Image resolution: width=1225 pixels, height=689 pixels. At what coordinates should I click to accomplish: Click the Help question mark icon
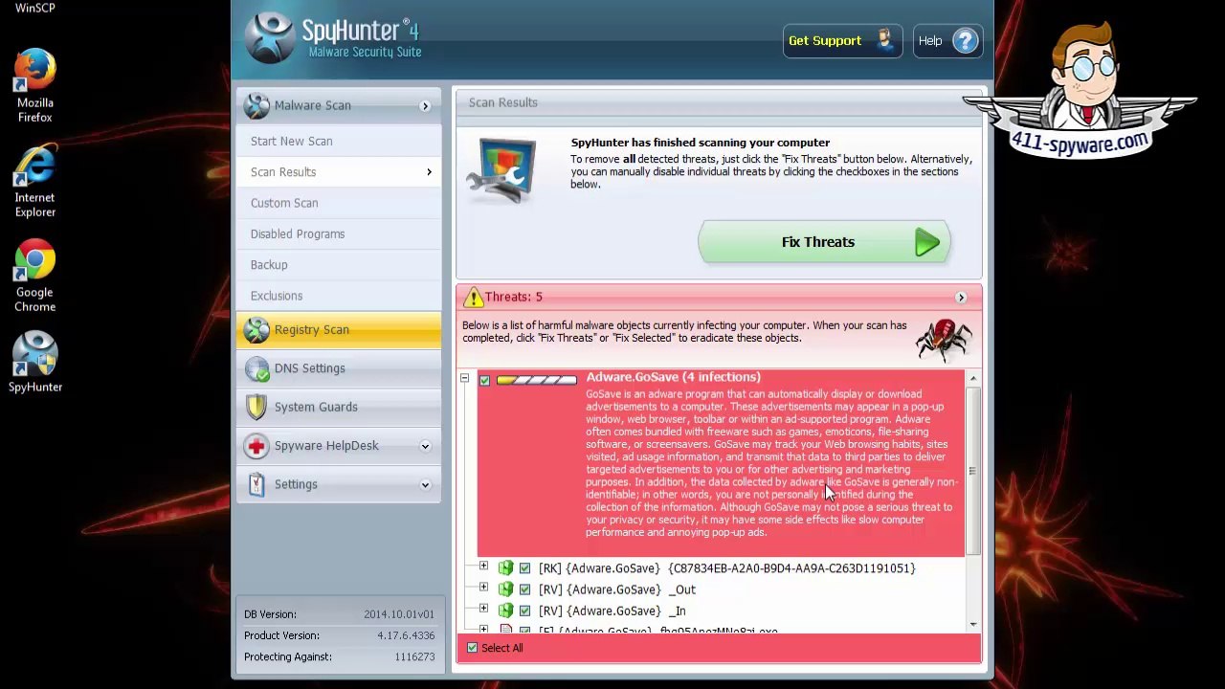(x=966, y=41)
